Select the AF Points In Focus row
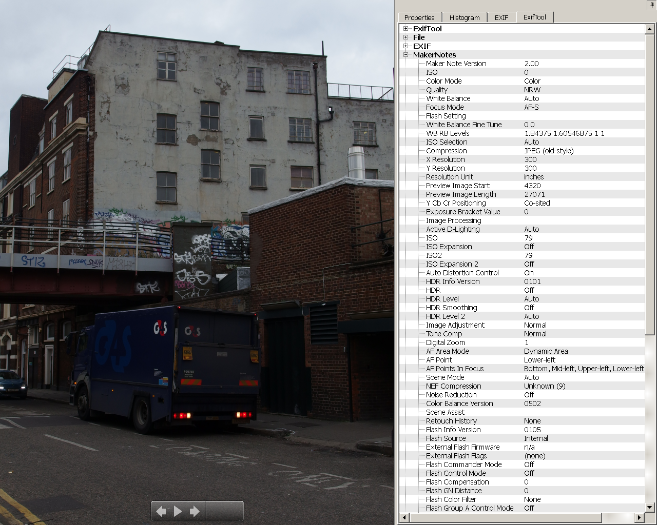Screen dimensions: 657x525 pyautogui.click(x=455, y=369)
